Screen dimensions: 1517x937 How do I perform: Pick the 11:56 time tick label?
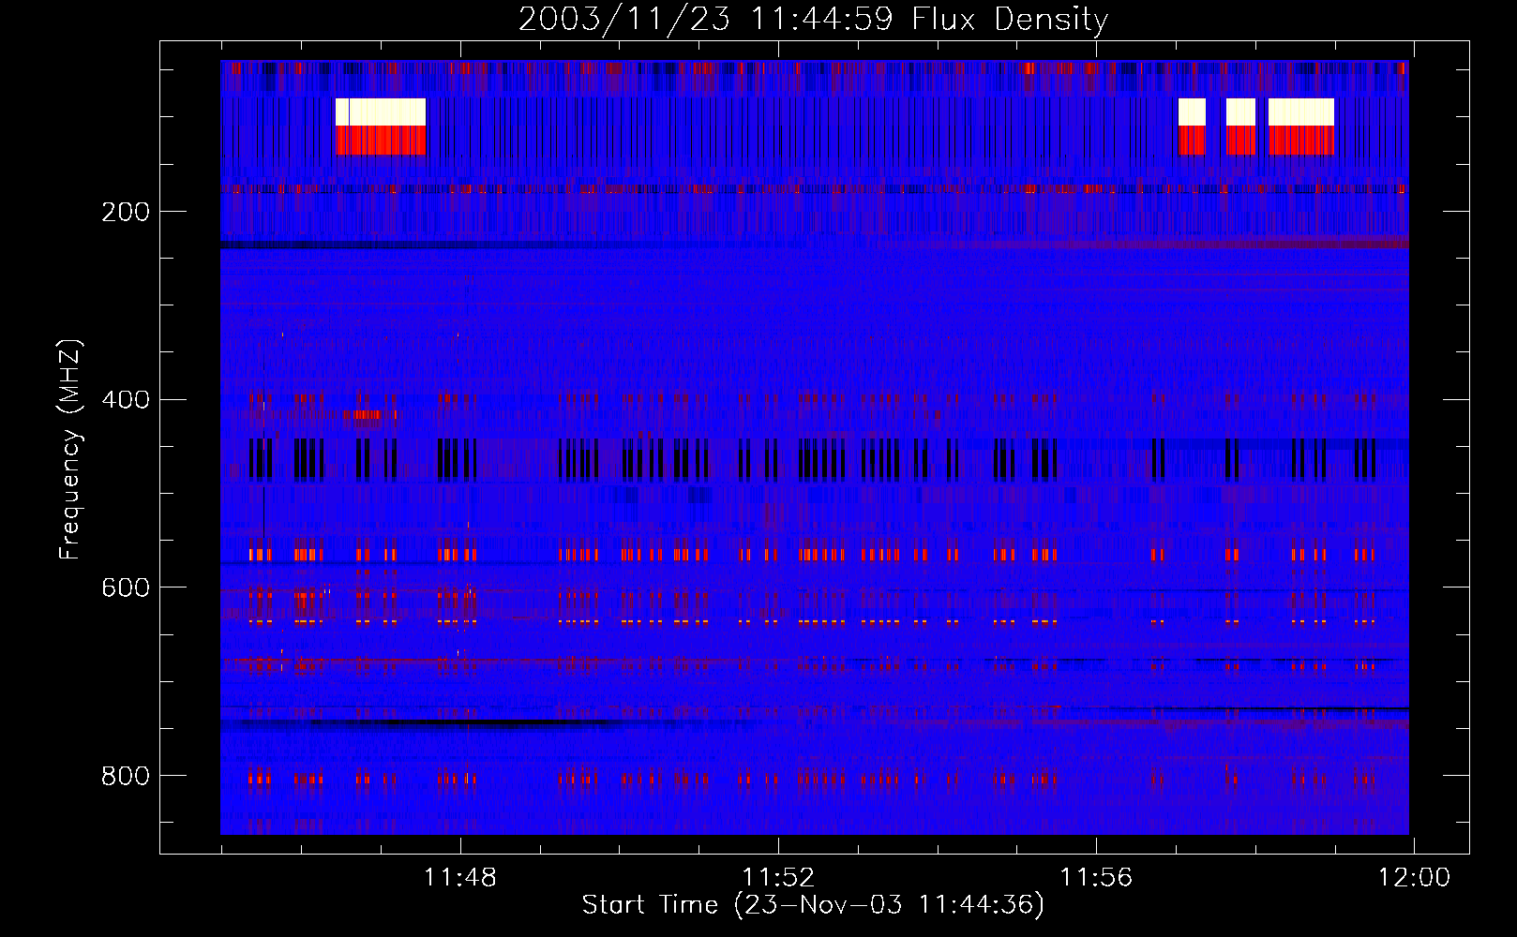pos(1096,877)
